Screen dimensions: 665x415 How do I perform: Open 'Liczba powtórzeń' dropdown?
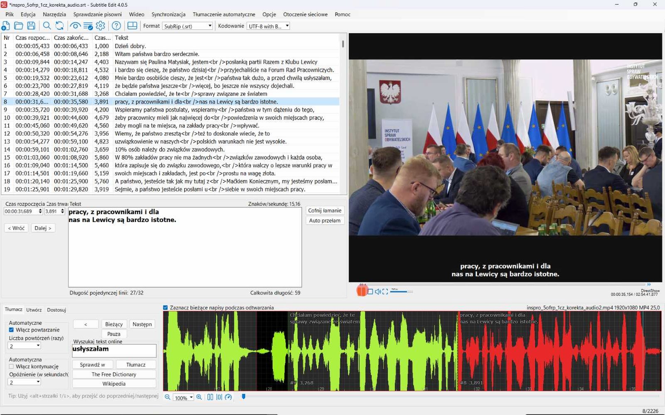click(x=25, y=346)
